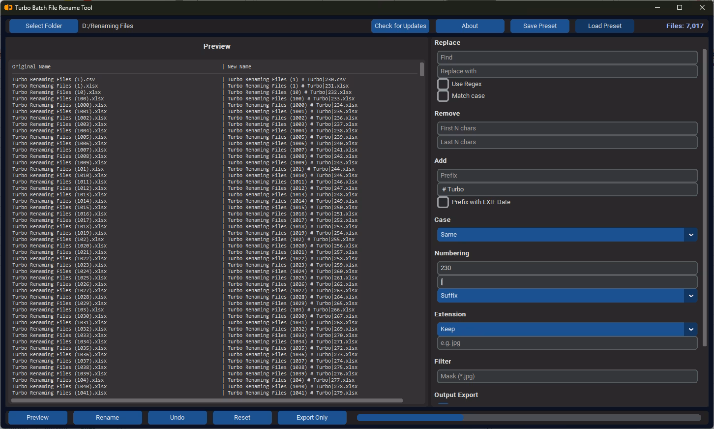Click the preview list vertical scrollbar
The width and height of the screenshot is (714, 429).
pos(422,69)
